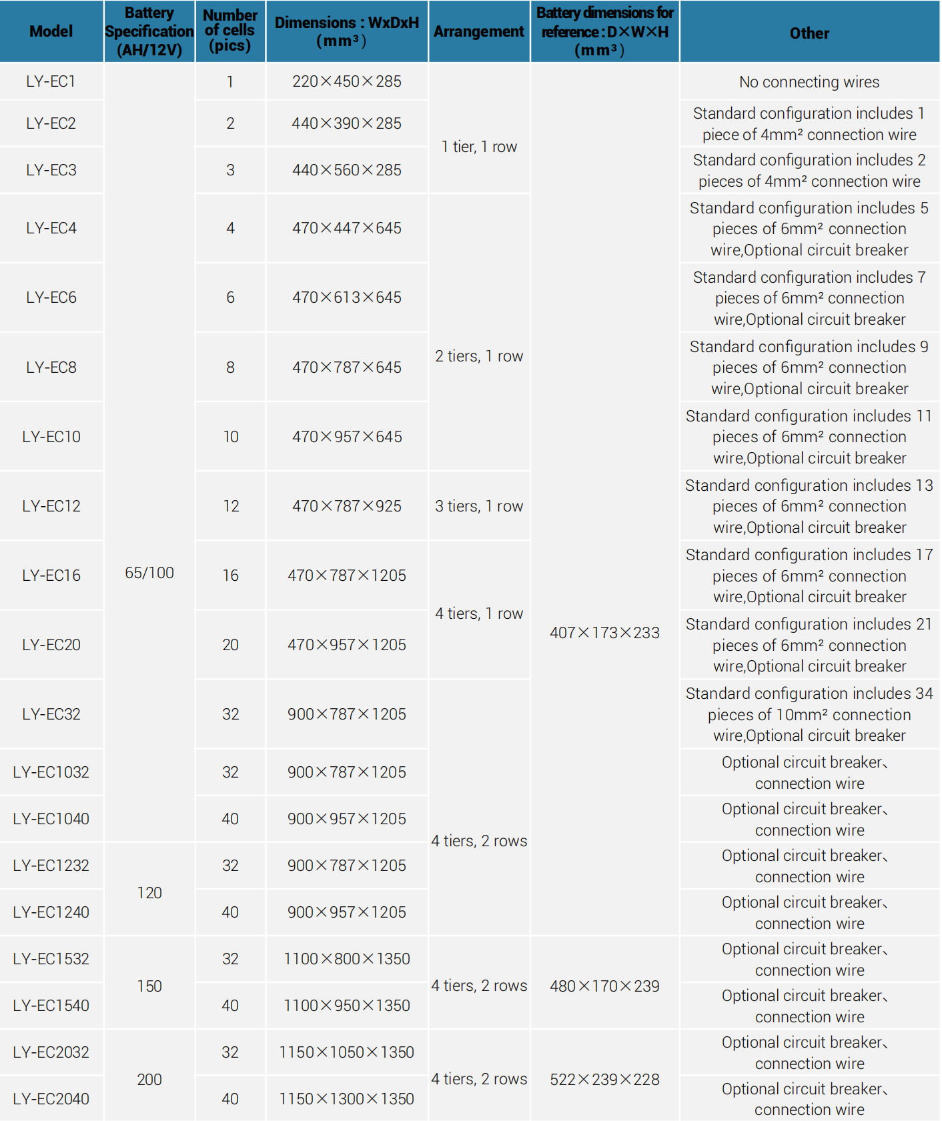Click the 522×239×228 battery dimensions cell
The height and width of the screenshot is (1121, 942).
pos(604,1080)
